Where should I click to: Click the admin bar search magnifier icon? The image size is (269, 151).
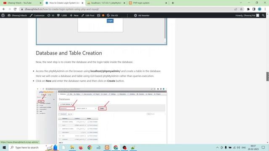pyautogui.click(x=263, y=16)
